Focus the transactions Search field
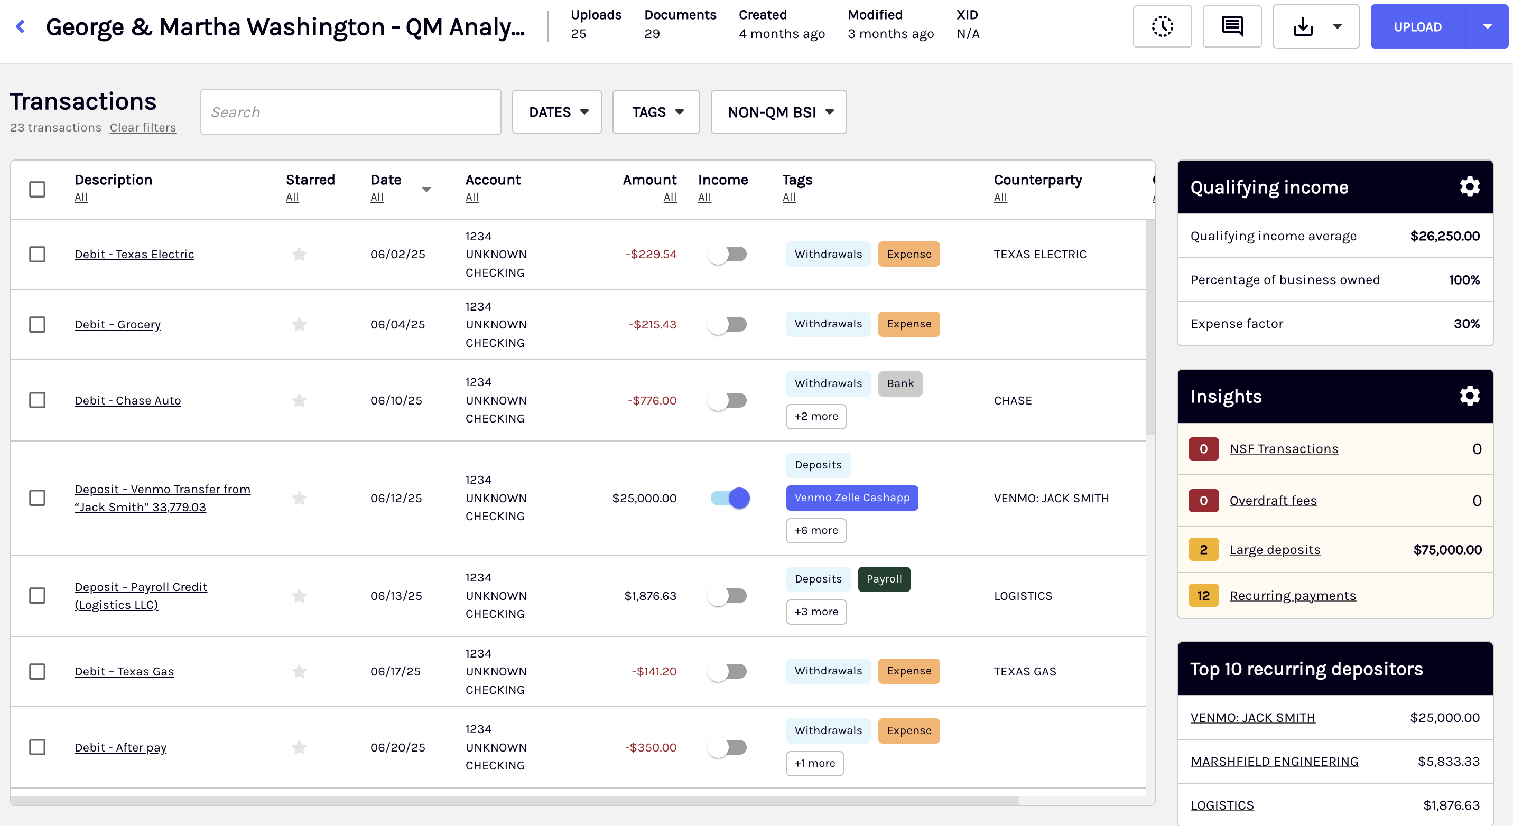 click(x=350, y=112)
